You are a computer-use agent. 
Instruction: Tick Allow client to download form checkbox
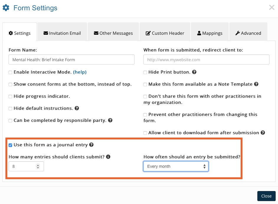pos(145,133)
